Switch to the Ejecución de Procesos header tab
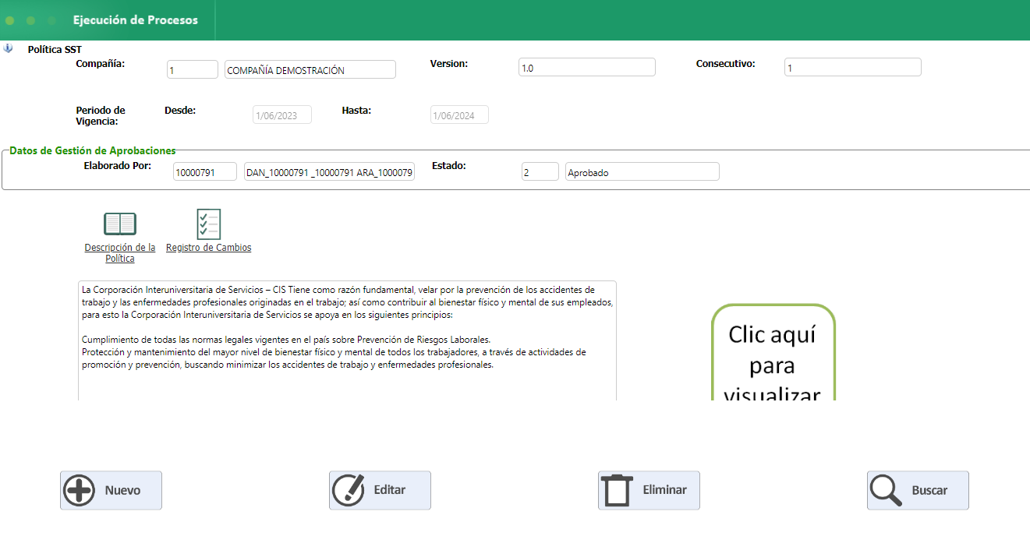 point(137,20)
